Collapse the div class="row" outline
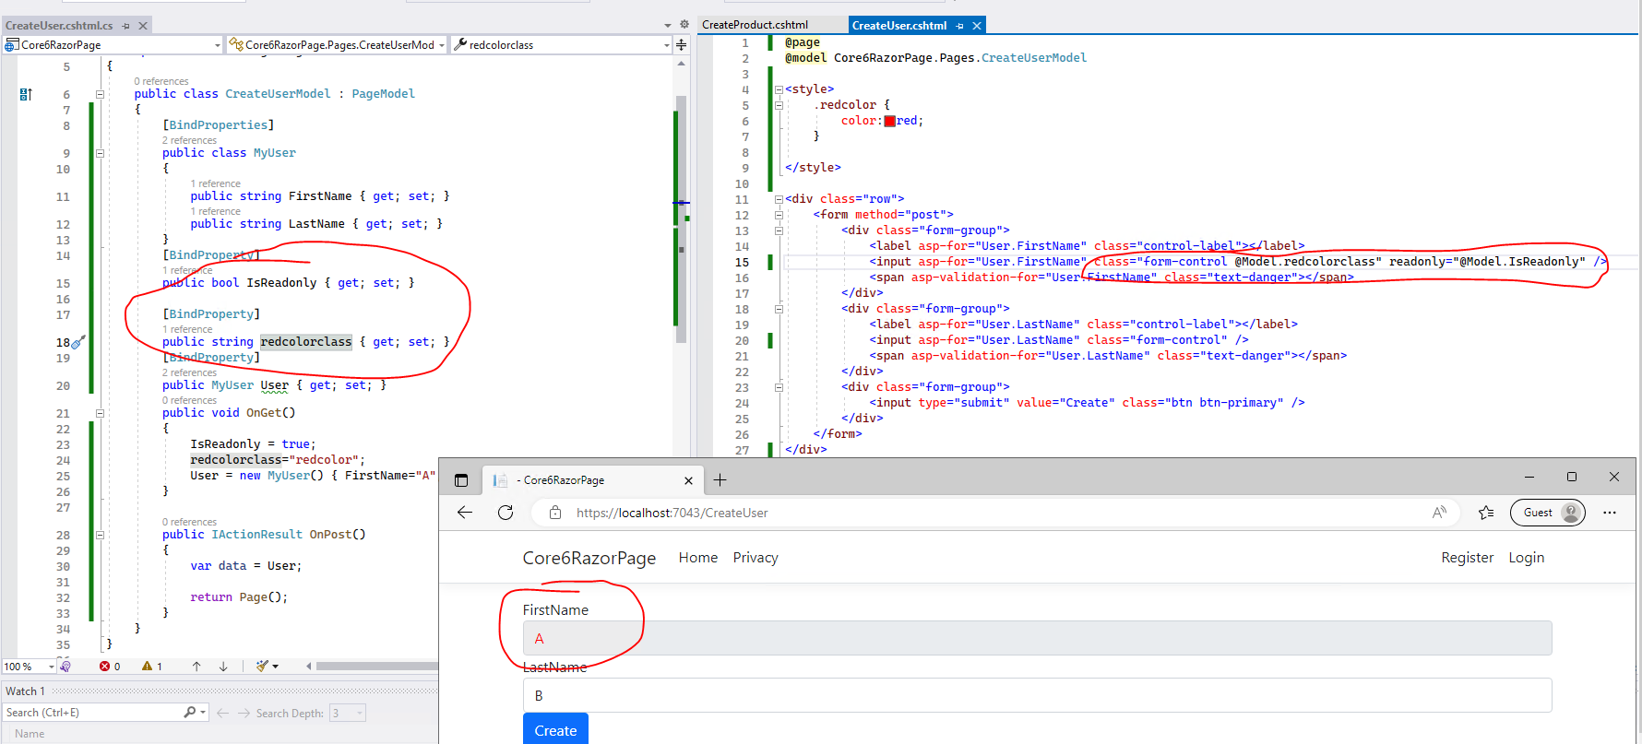The height and width of the screenshot is (744, 1642). (779, 199)
